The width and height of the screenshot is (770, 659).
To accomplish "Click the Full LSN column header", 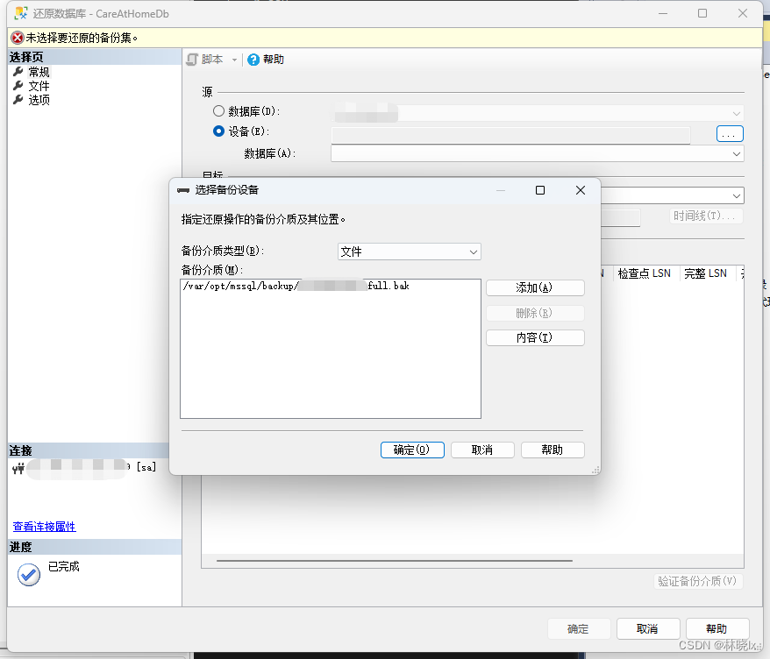I will 705,273.
